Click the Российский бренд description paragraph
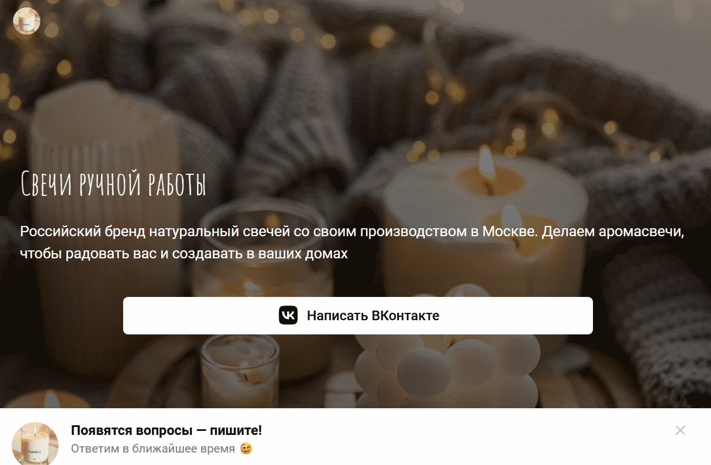 coord(353,242)
